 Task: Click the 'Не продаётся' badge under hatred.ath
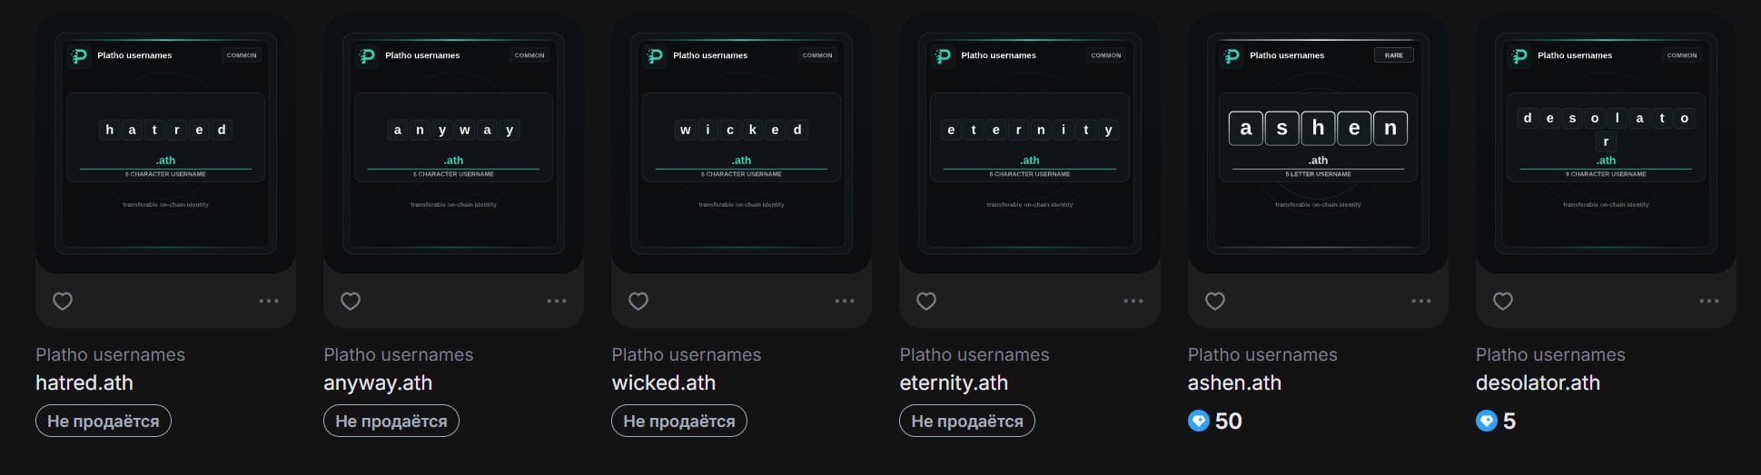(104, 421)
